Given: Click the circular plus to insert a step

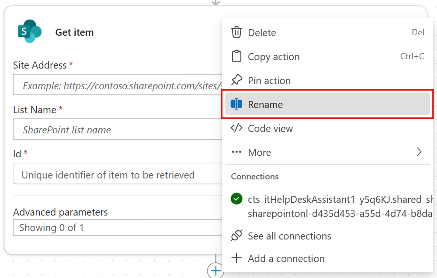Looking at the screenshot, I should pyautogui.click(x=215, y=270).
